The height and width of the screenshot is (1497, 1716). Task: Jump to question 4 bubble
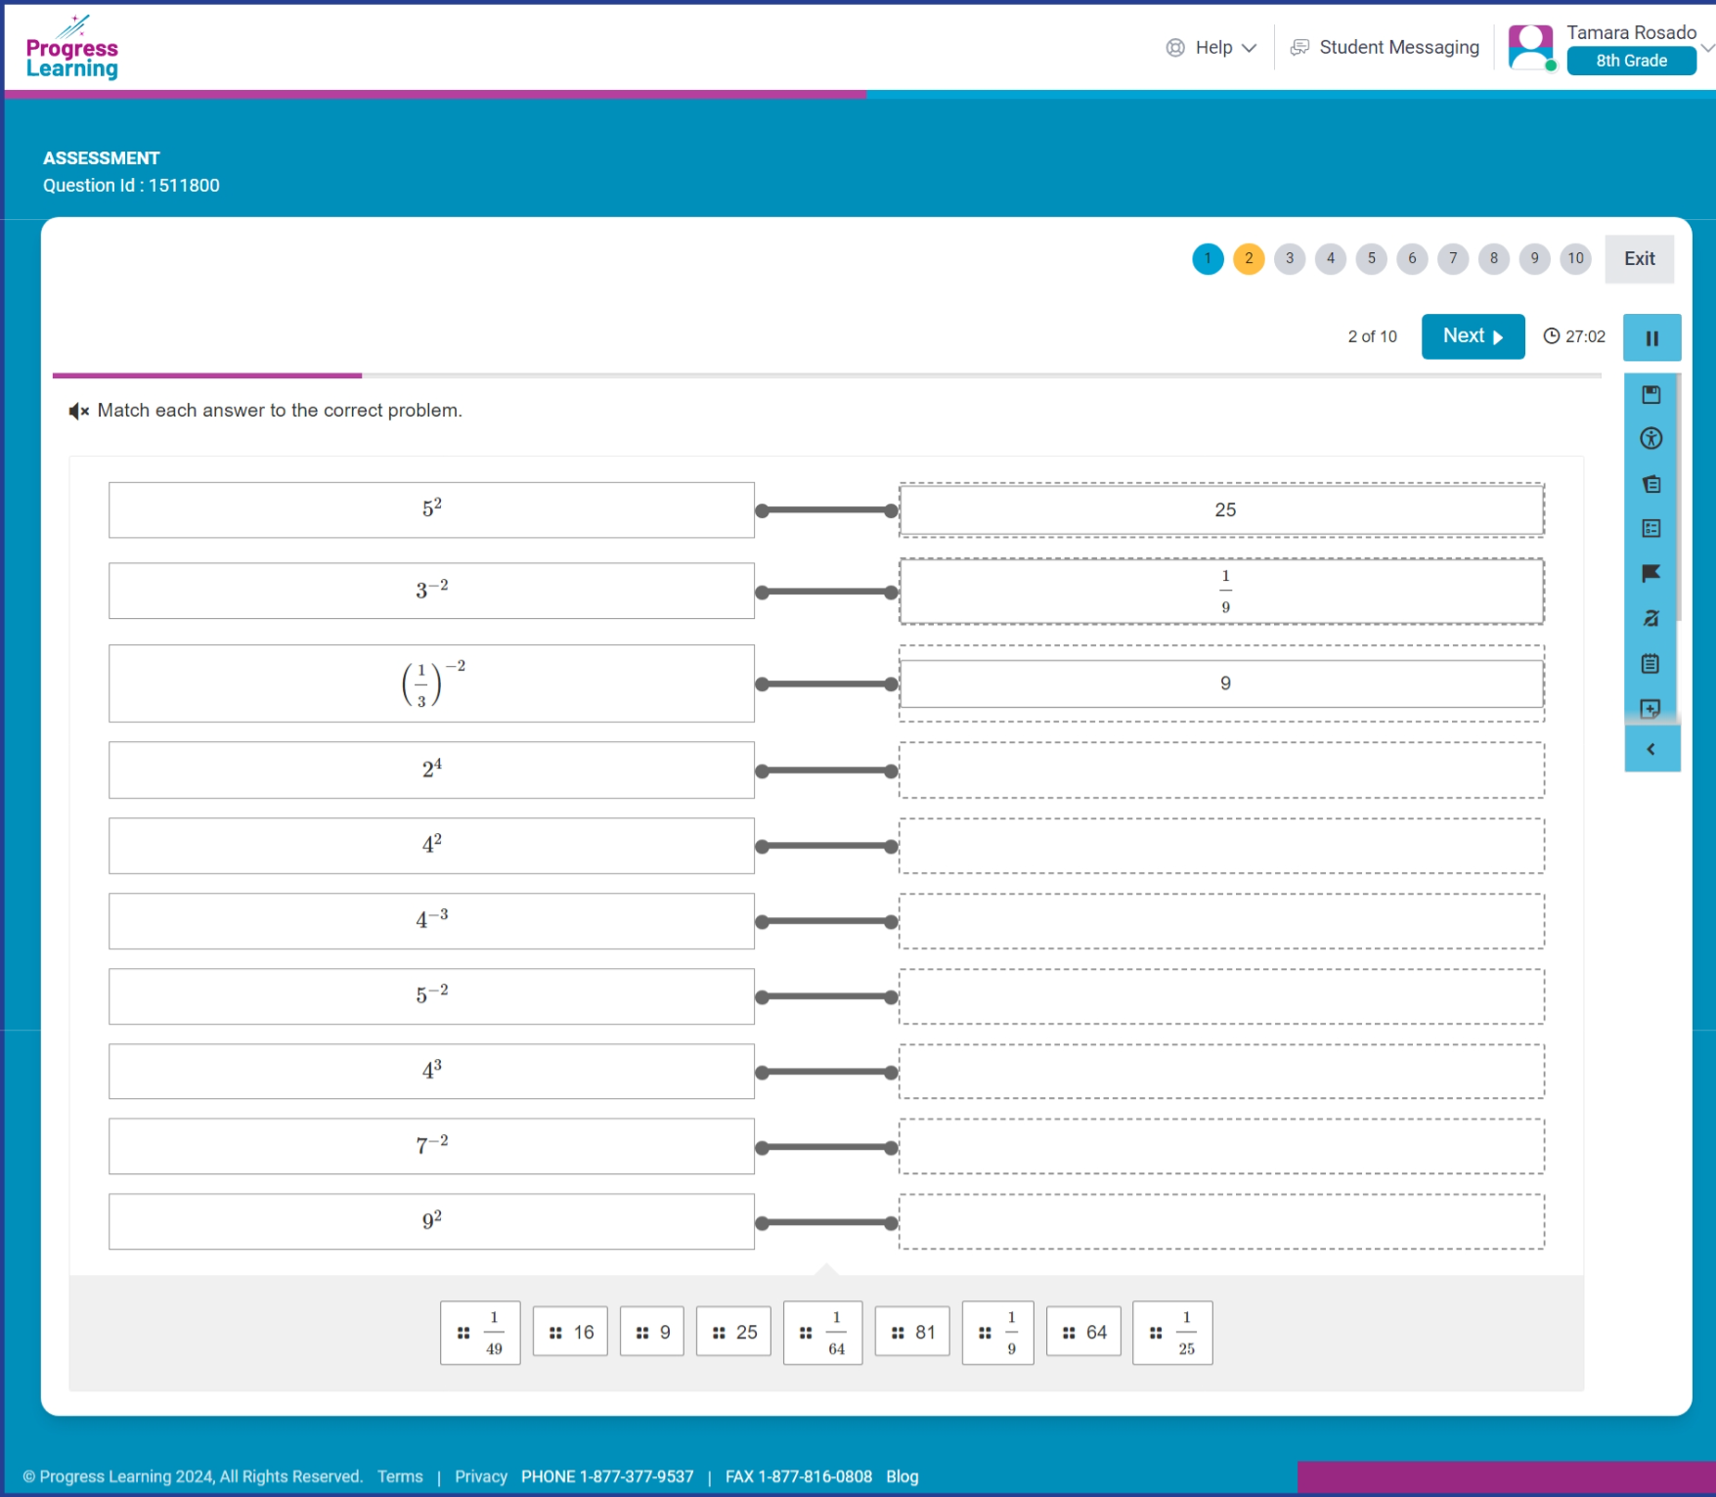(x=1331, y=259)
